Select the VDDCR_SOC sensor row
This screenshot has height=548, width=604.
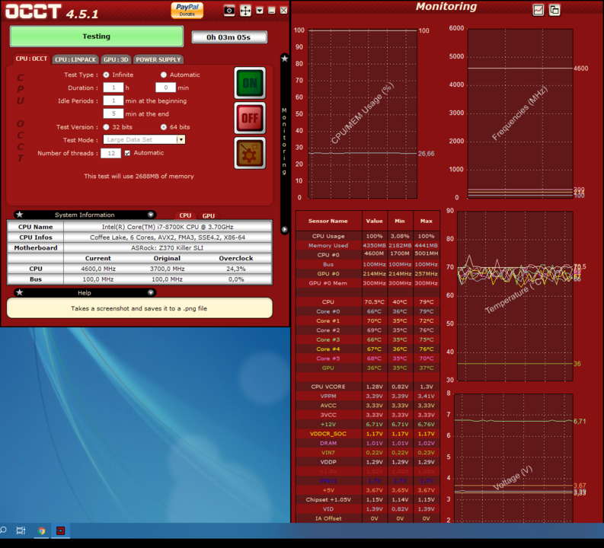(368, 434)
